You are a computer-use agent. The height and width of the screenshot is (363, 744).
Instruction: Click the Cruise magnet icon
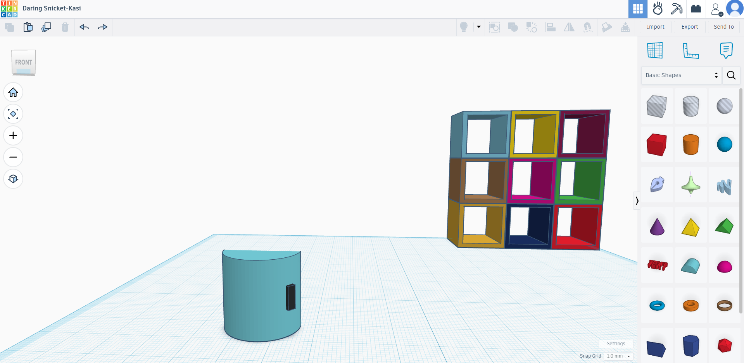pyautogui.click(x=588, y=27)
